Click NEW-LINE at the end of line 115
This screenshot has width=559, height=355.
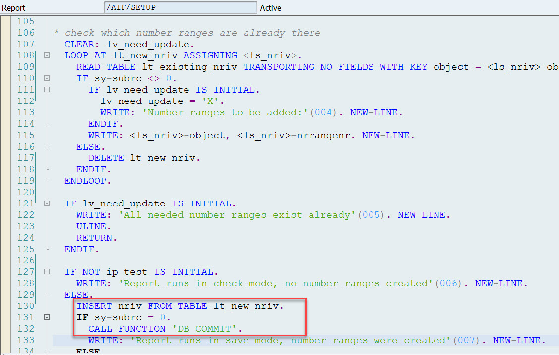point(386,135)
